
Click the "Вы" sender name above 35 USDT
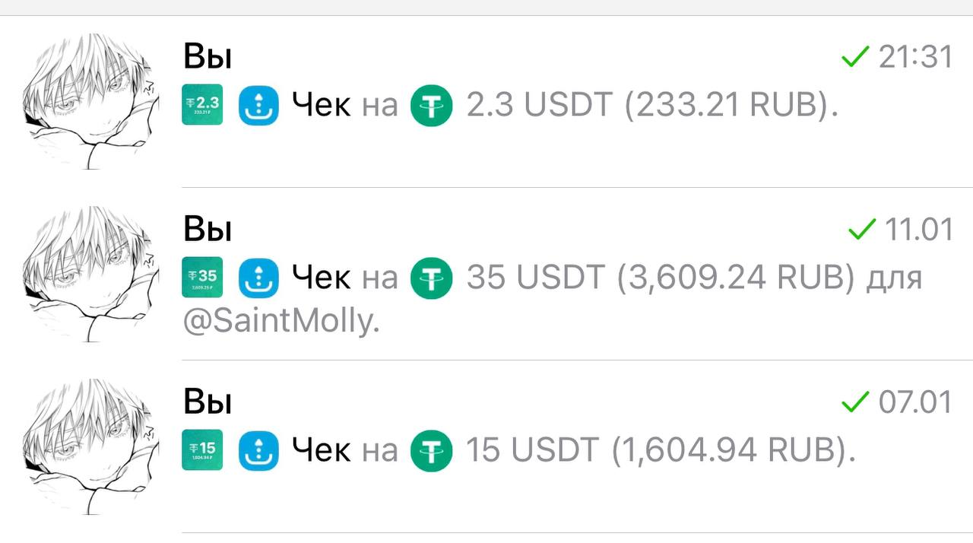[208, 230]
